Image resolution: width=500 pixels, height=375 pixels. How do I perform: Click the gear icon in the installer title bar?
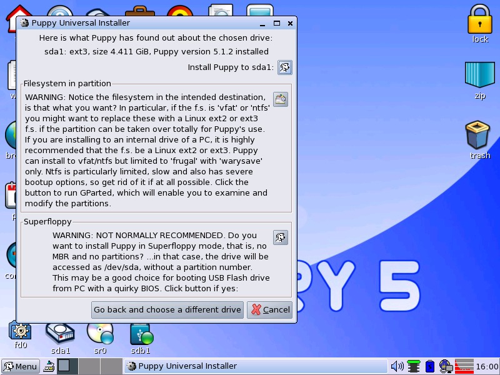coord(24,23)
